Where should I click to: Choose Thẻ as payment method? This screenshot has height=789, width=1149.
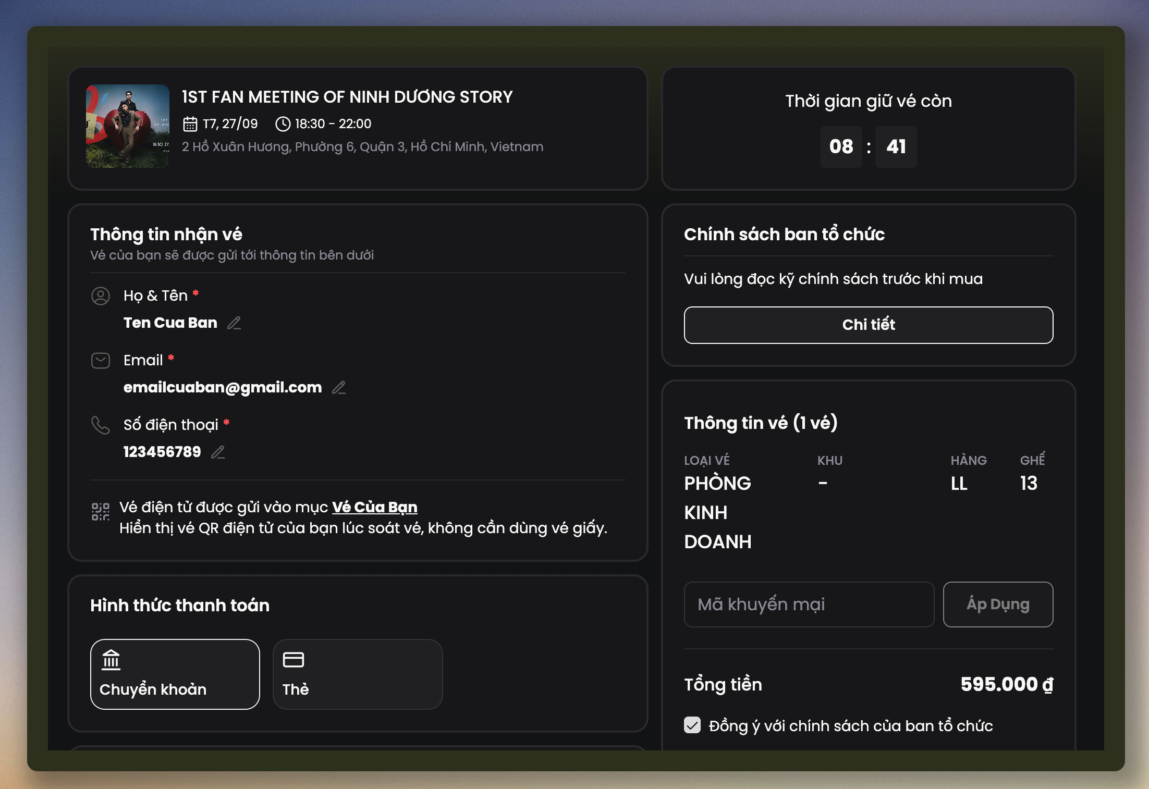point(357,674)
